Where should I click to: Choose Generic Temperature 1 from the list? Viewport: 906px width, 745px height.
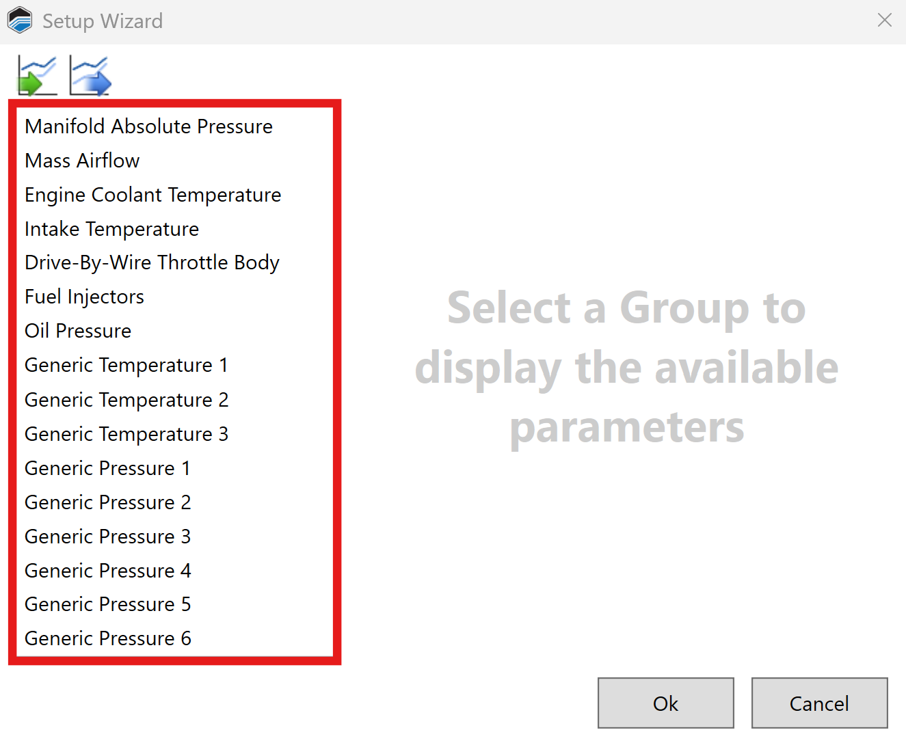tap(126, 365)
